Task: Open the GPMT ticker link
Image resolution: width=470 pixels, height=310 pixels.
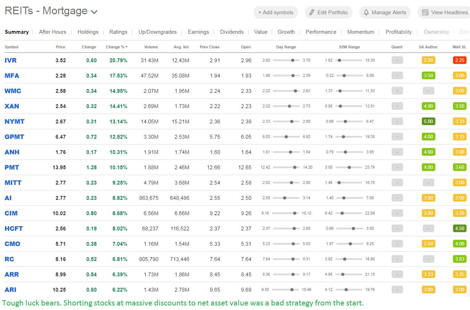Action: pos(14,137)
